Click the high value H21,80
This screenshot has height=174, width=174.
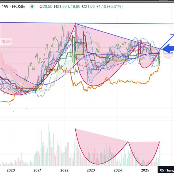pos(60,7)
